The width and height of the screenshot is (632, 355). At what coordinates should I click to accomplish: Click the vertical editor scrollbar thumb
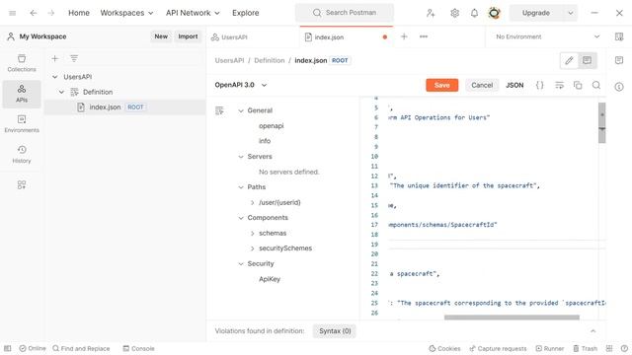pyautogui.click(x=601, y=122)
